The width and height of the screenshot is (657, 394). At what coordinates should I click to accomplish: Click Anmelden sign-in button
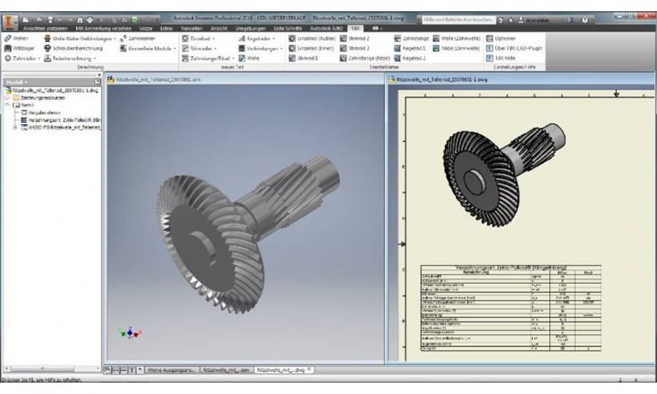click(535, 20)
